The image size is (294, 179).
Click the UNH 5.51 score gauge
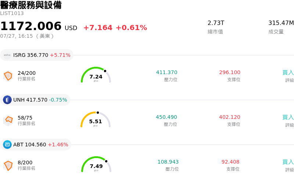(96, 120)
